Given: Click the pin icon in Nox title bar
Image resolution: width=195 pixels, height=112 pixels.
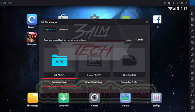Looking at the screenshot, I should click(165, 3).
